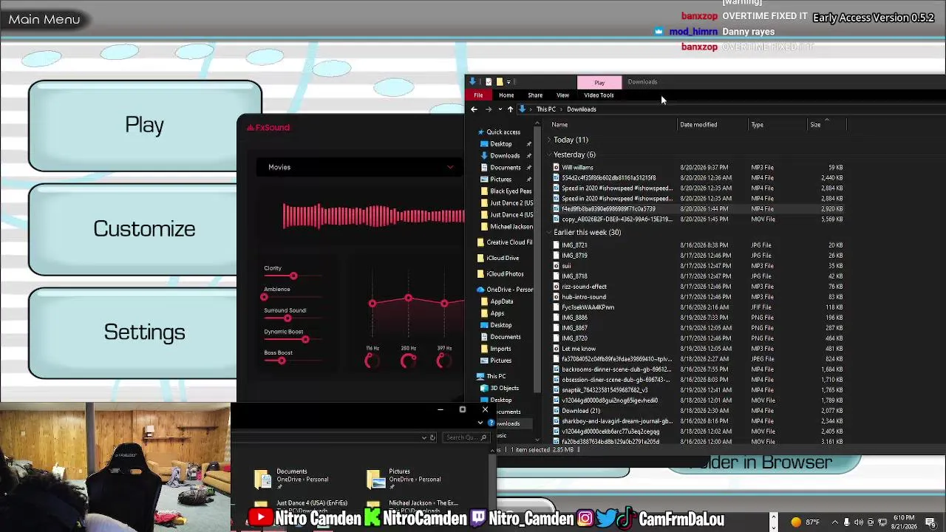
Task: Open Customize Quick Access Toolbar dropdown
Action: 508,82
